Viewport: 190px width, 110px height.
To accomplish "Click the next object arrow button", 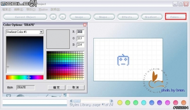I will point(62,17).
